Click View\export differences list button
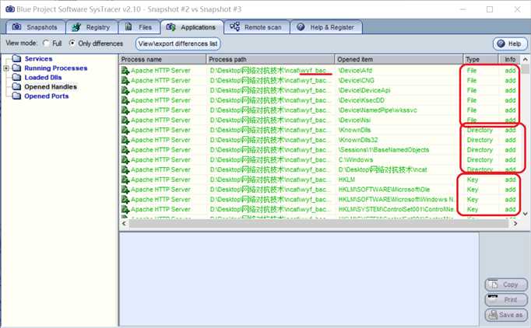The height and width of the screenshot is (328, 531). pyautogui.click(x=178, y=44)
